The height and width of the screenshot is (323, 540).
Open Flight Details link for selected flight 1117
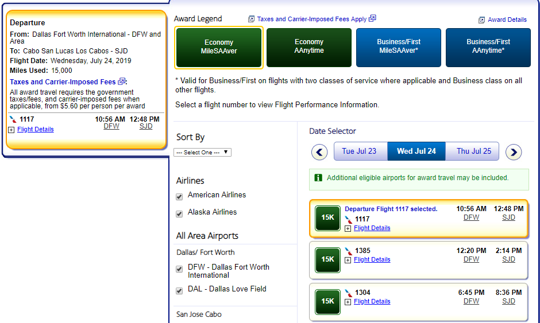click(372, 228)
